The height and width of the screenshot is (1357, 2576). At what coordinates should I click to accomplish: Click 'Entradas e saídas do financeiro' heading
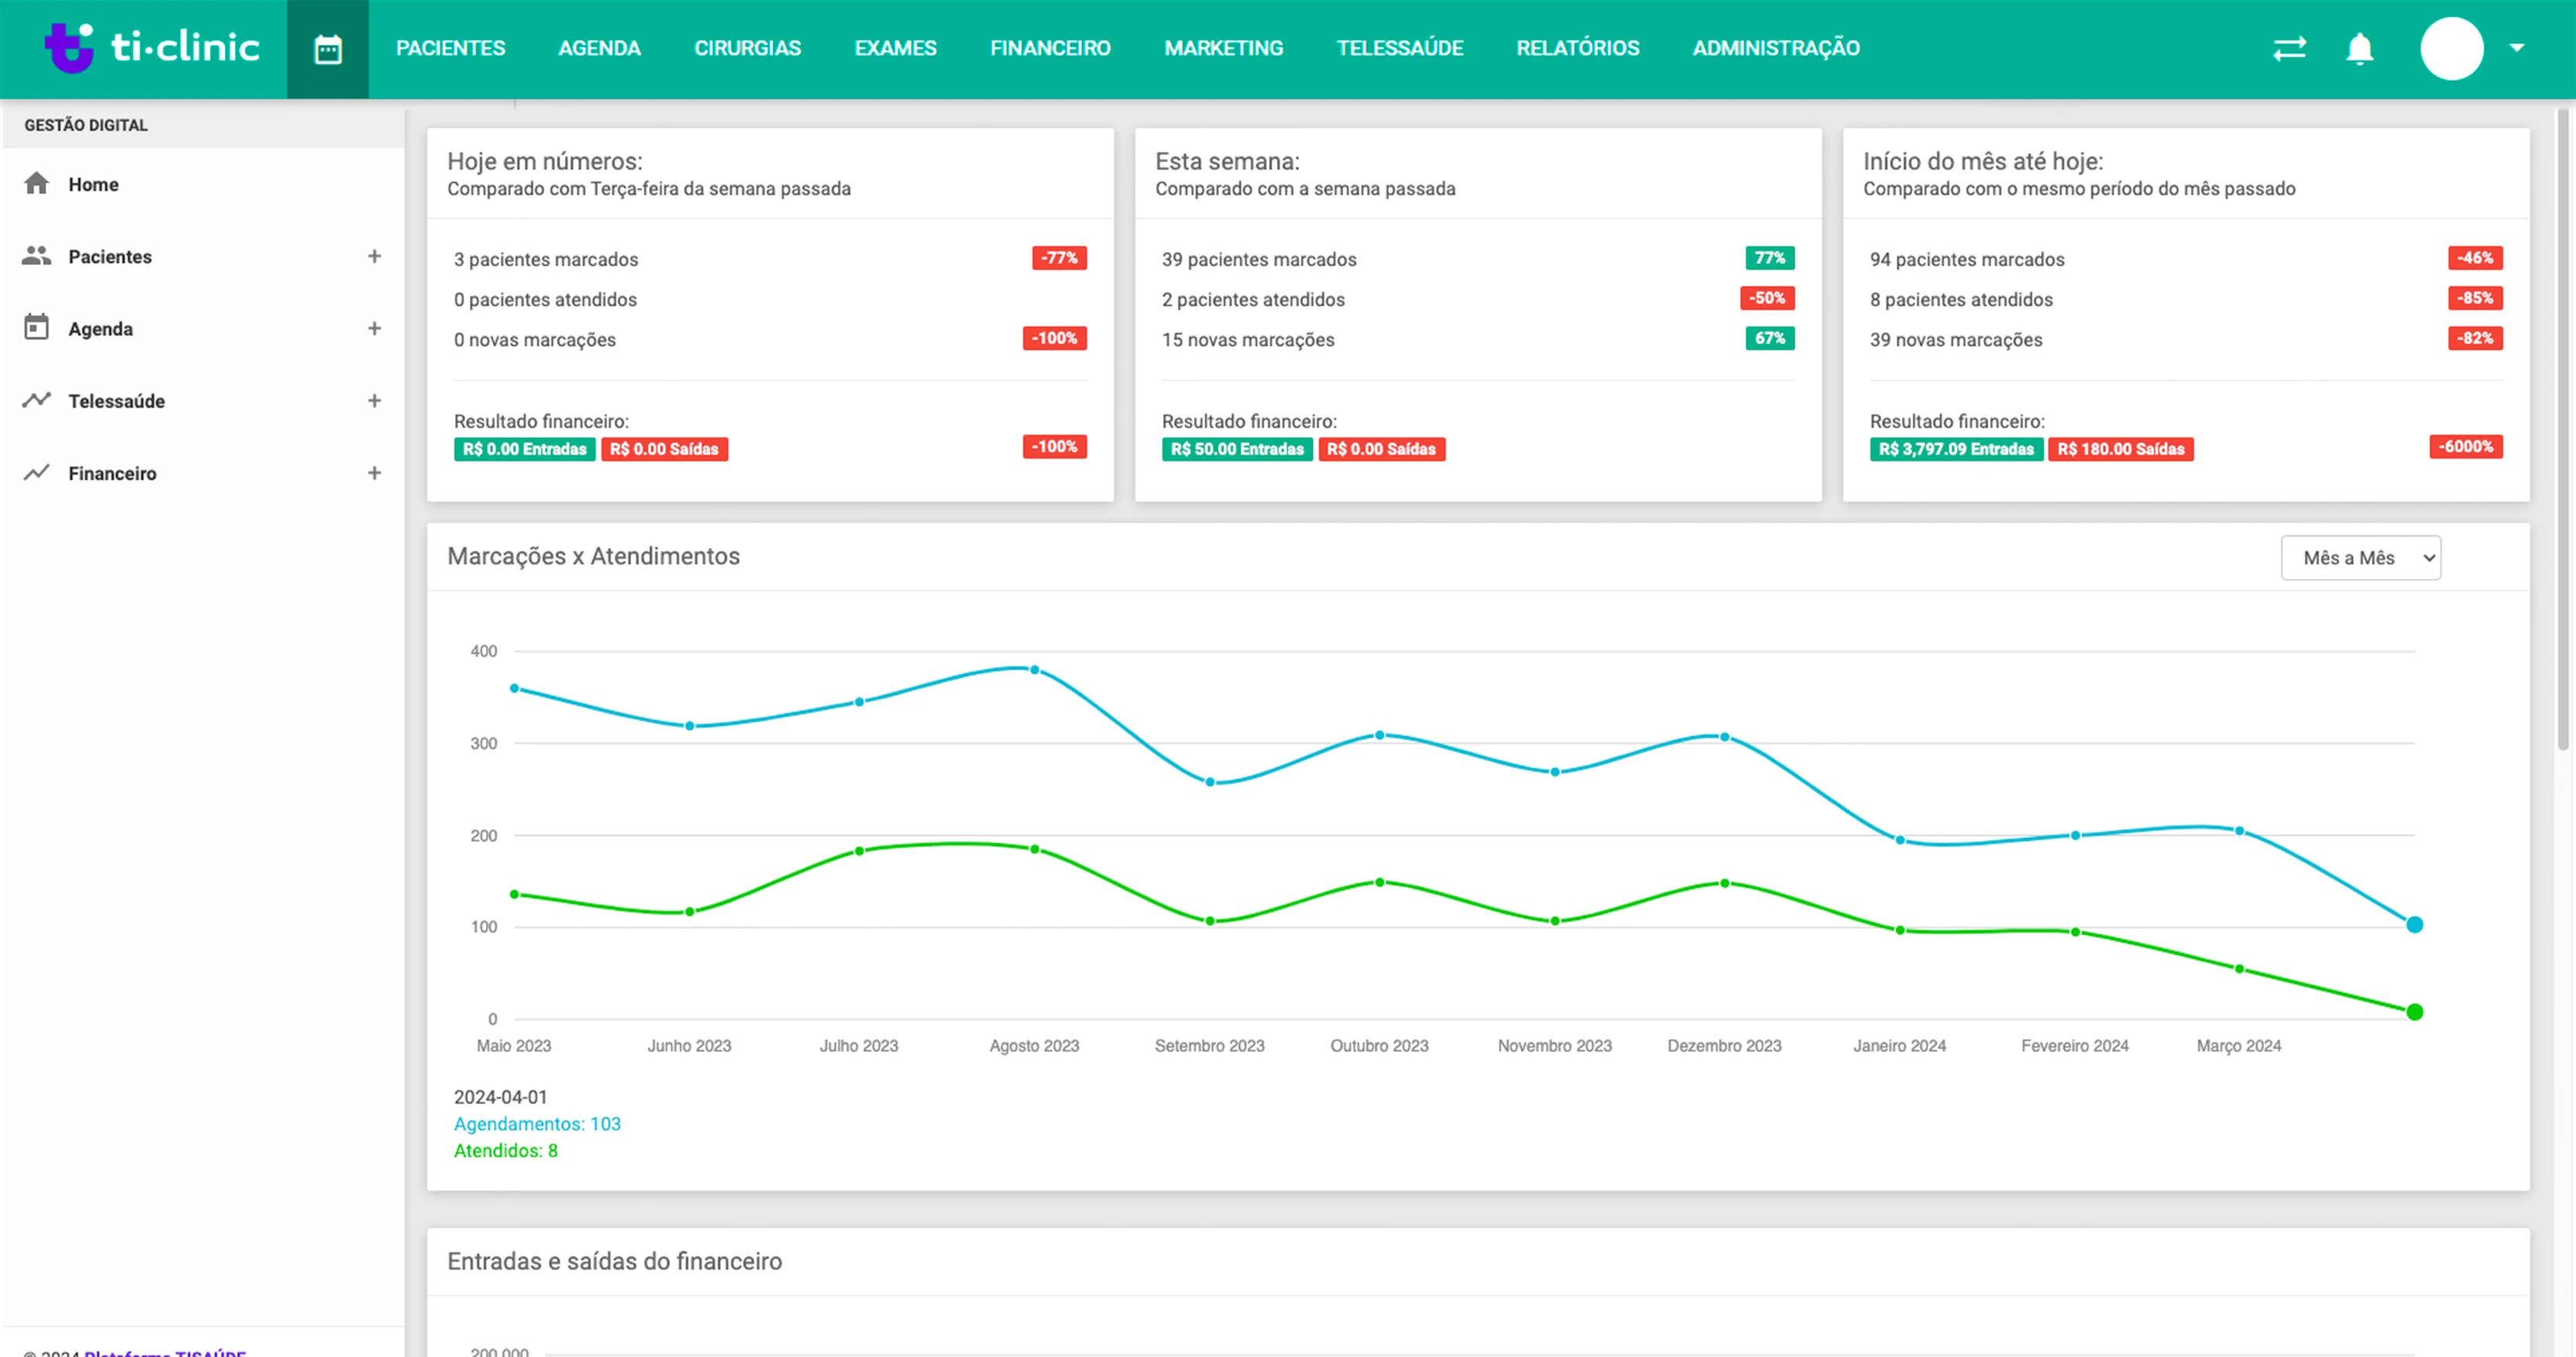pos(614,1261)
